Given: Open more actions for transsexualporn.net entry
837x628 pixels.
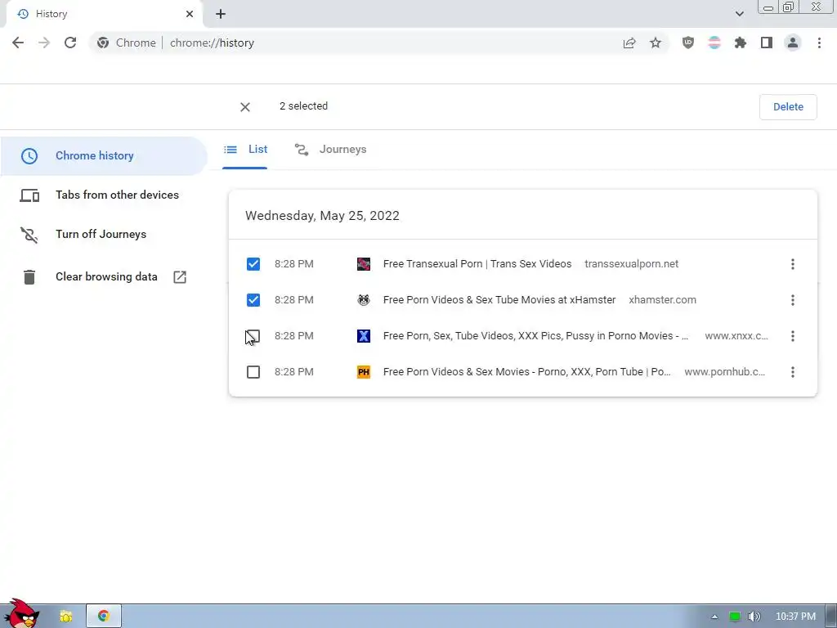Looking at the screenshot, I should click(x=793, y=264).
